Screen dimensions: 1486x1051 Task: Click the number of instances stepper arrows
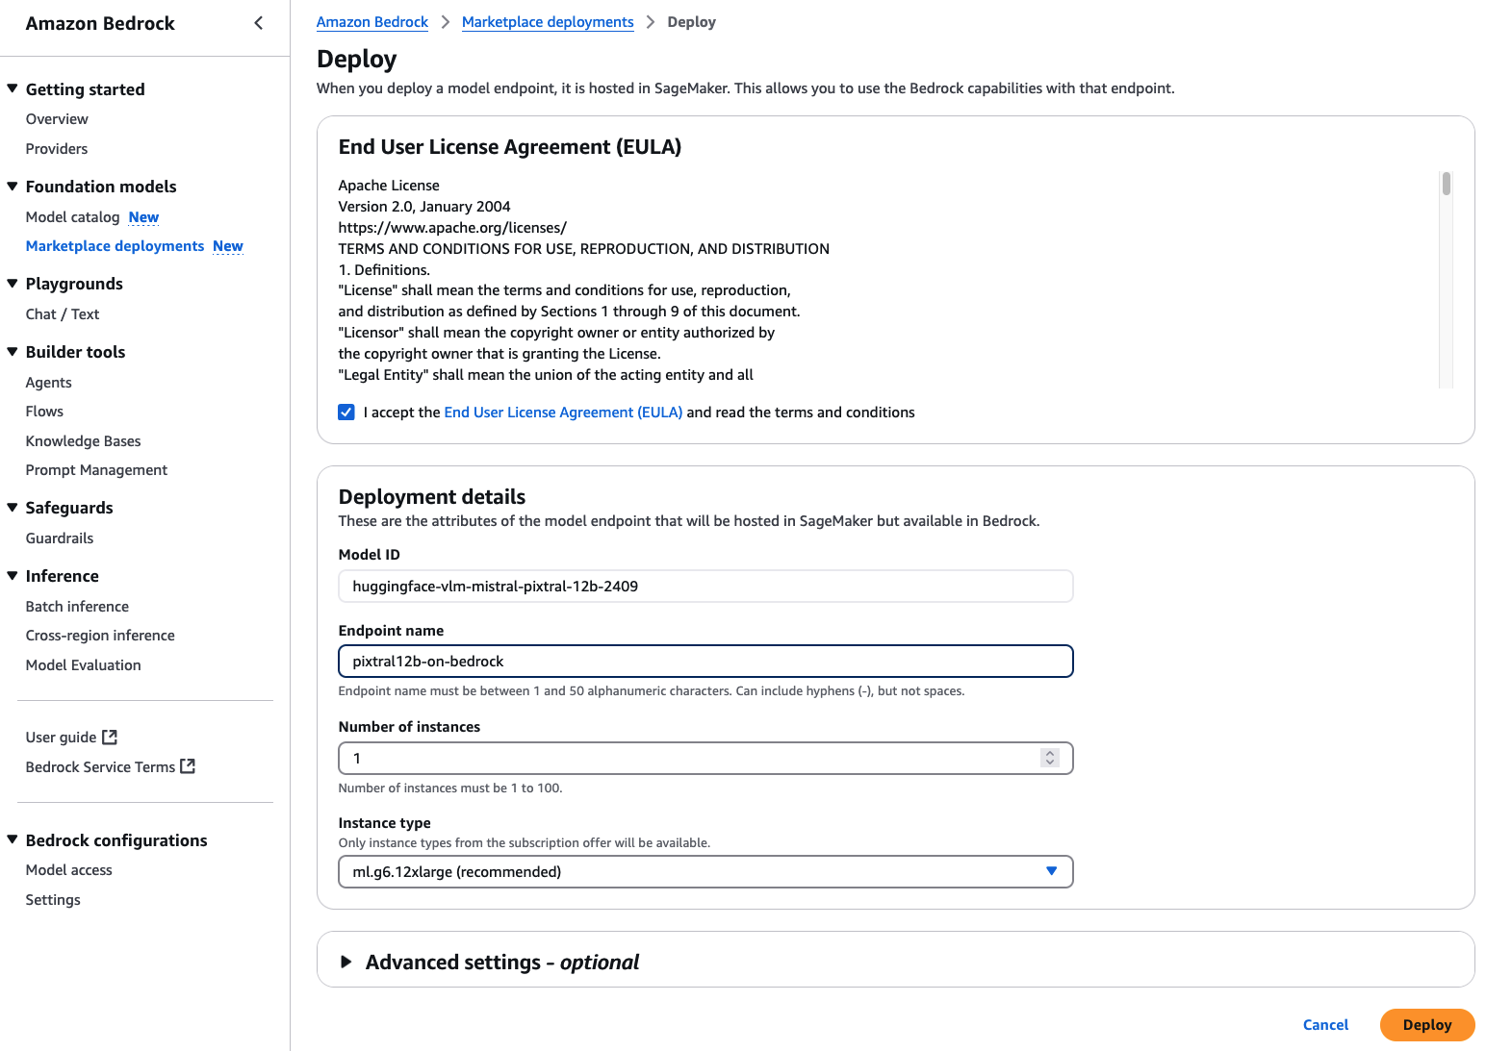coord(1049,758)
